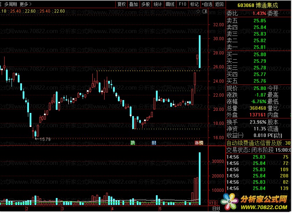
Task: Click the 净资 value 11.35
Action: pos(260,129)
